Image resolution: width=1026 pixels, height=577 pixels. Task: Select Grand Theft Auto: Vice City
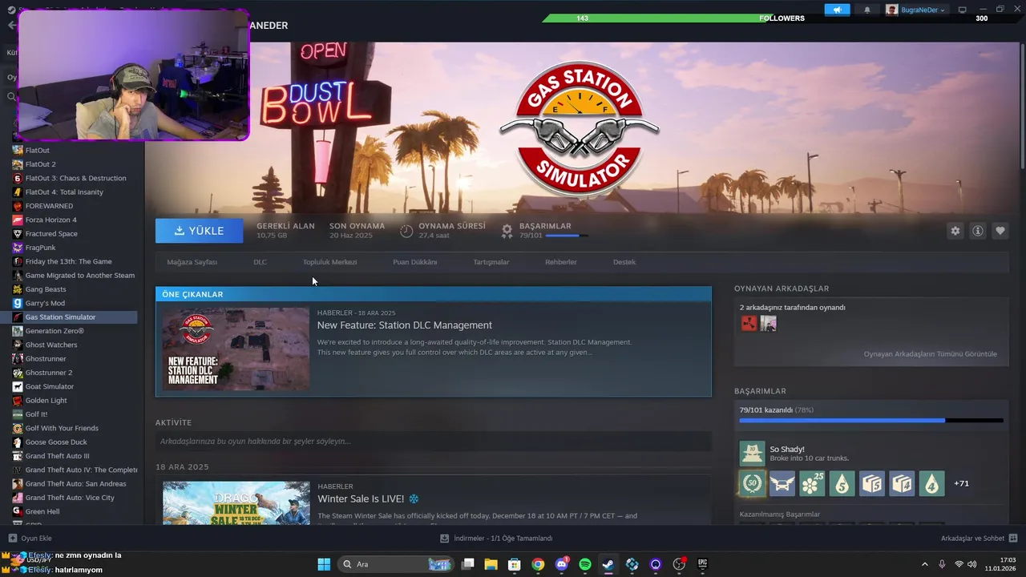(x=69, y=498)
